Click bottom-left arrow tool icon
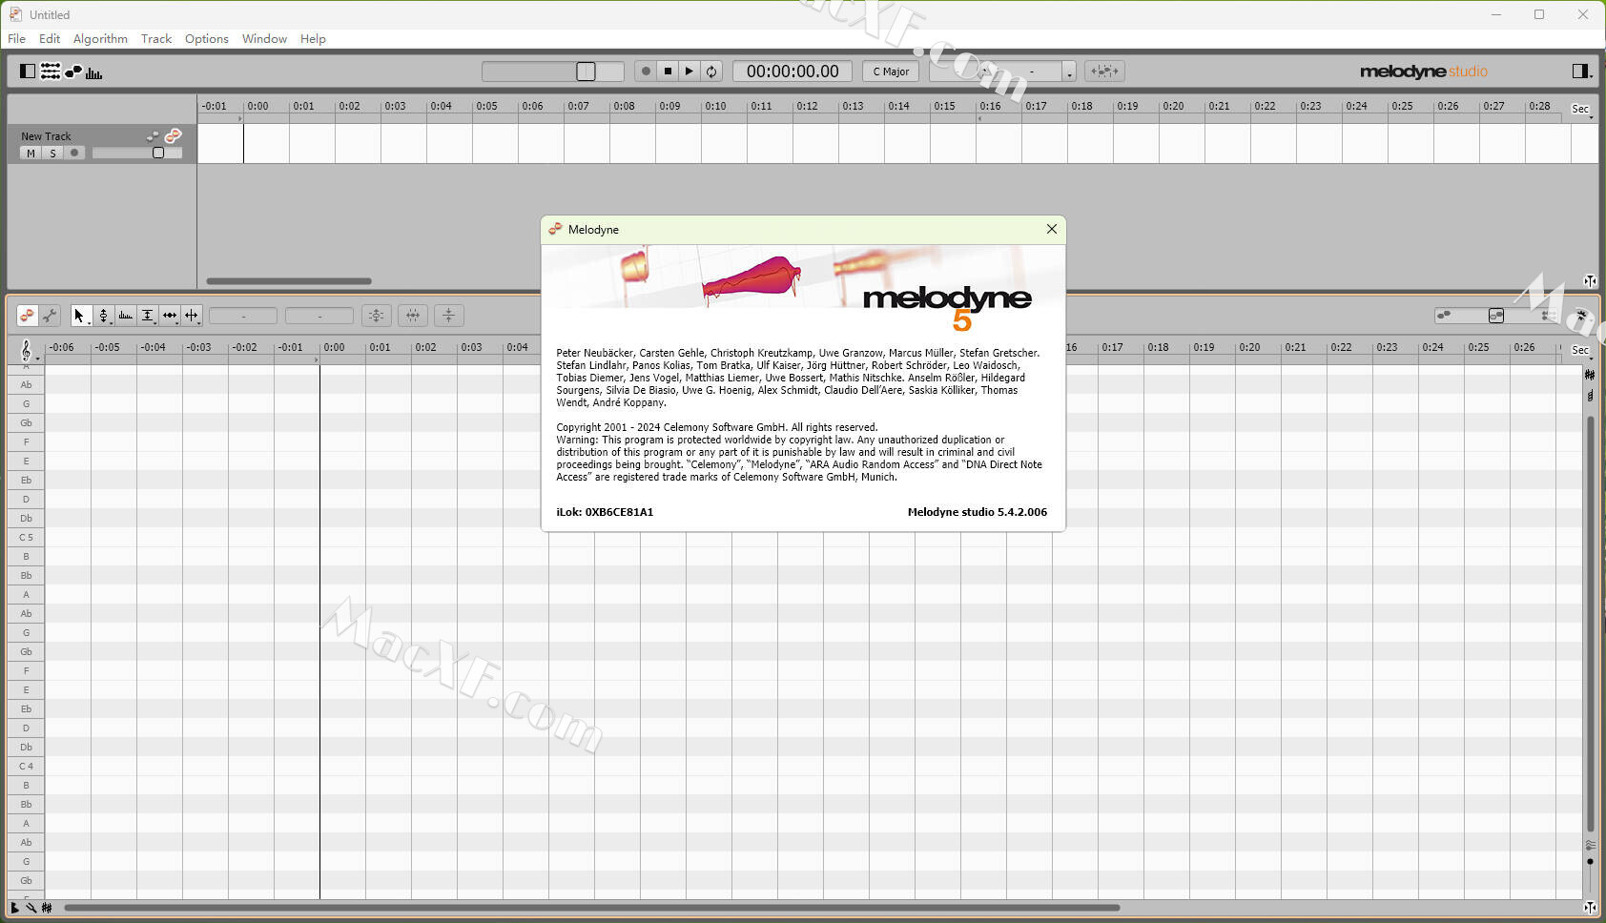1606x923 pixels. (14, 908)
